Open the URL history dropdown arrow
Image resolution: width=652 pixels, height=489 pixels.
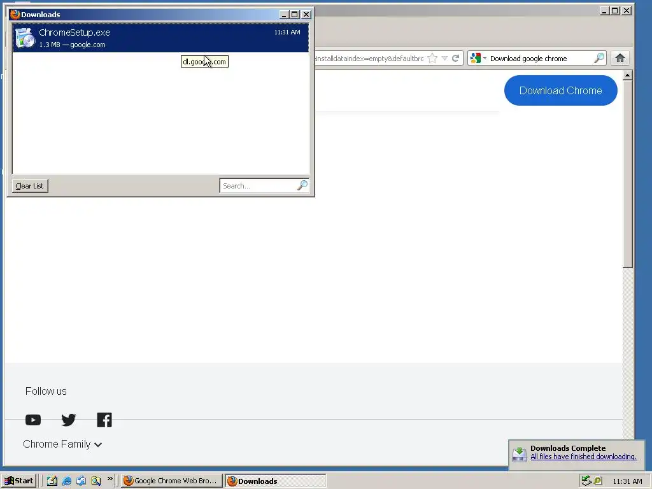pos(444,59)
